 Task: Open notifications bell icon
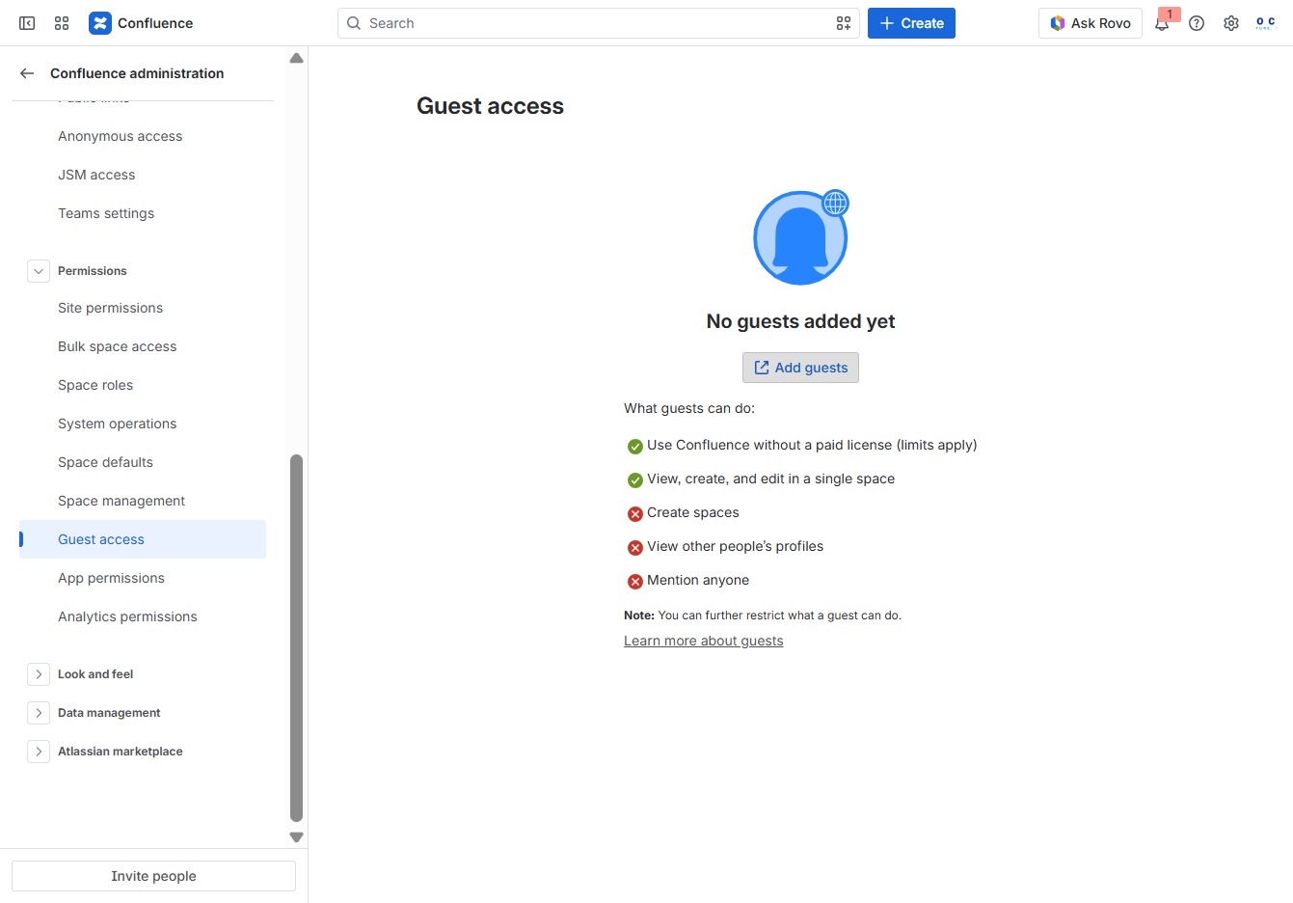tap(1162, 23)
